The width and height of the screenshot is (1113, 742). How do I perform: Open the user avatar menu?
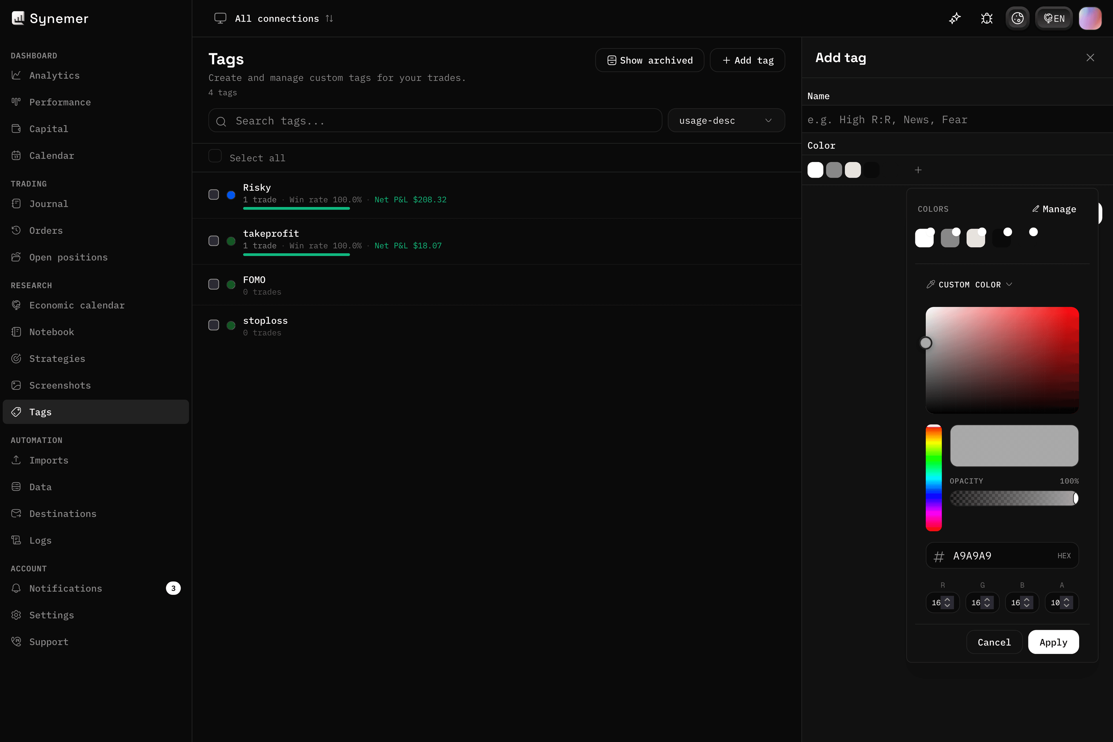[1090, 19]
